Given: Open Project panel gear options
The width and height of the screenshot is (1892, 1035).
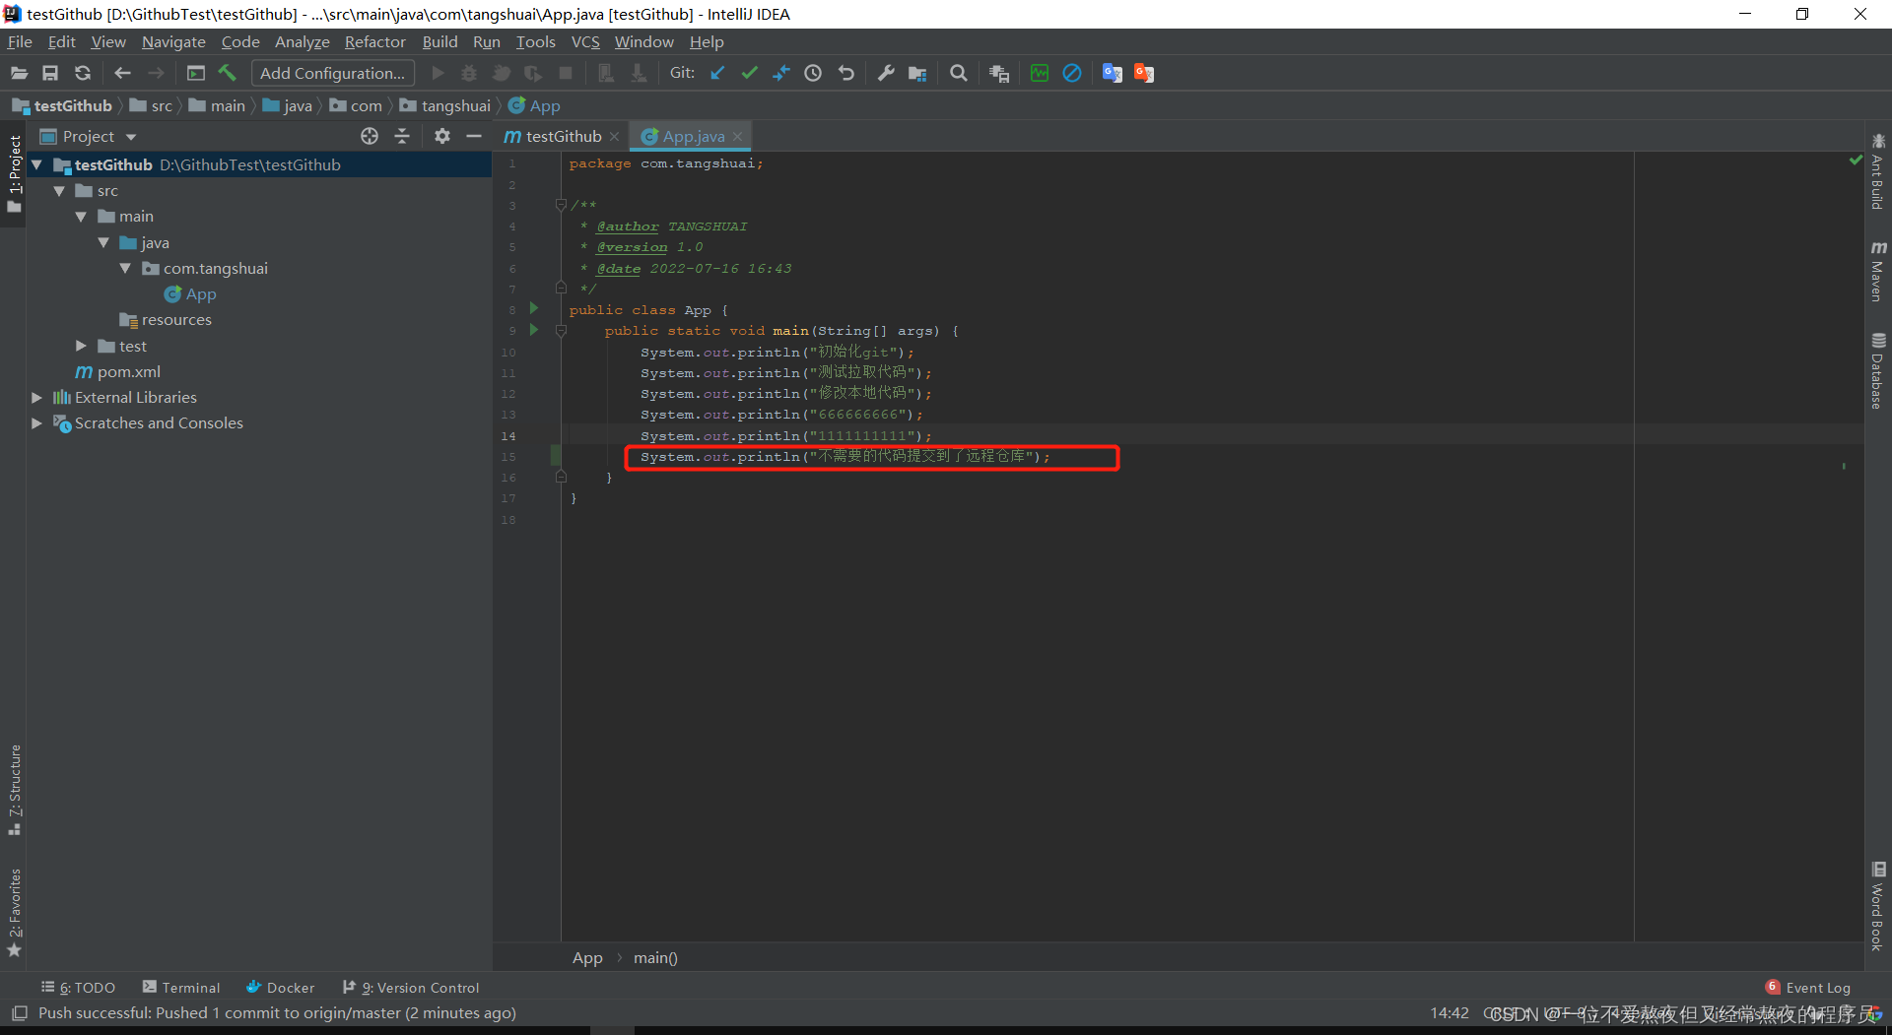Looking at the screenshot, I should point(442,136).
